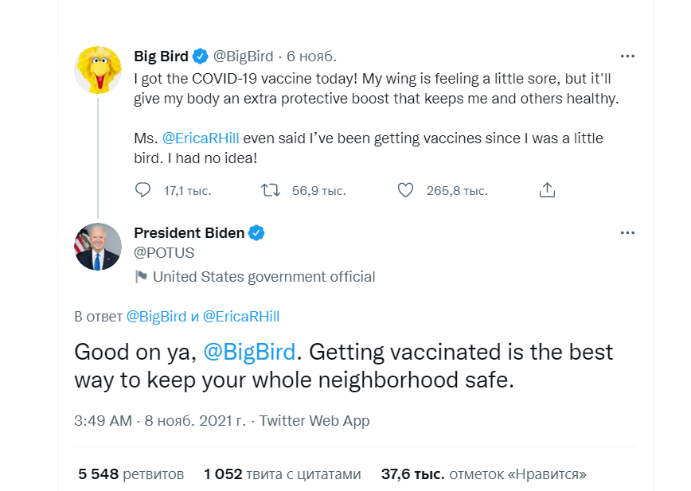Viewport: 691px width, 491px height.
Task: Open the 5 548 retweets list
Action: pyautogui.click(x=131, y=474)
